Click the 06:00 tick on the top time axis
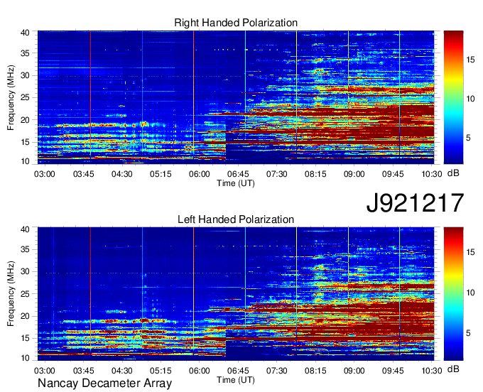Image resolution: width=483 pixels, height=392 pixels. (x=200, y=174)
